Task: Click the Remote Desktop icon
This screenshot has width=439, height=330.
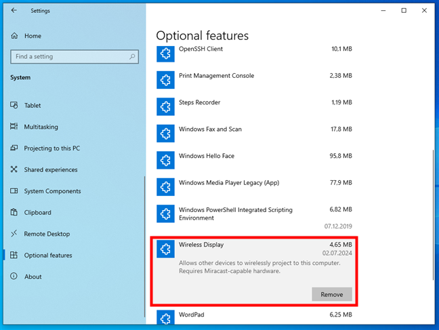Action: [x=14, y=234]
